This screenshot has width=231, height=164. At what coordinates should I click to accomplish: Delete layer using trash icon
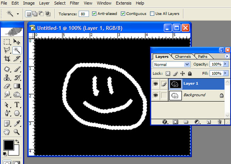tap(220, 122)
